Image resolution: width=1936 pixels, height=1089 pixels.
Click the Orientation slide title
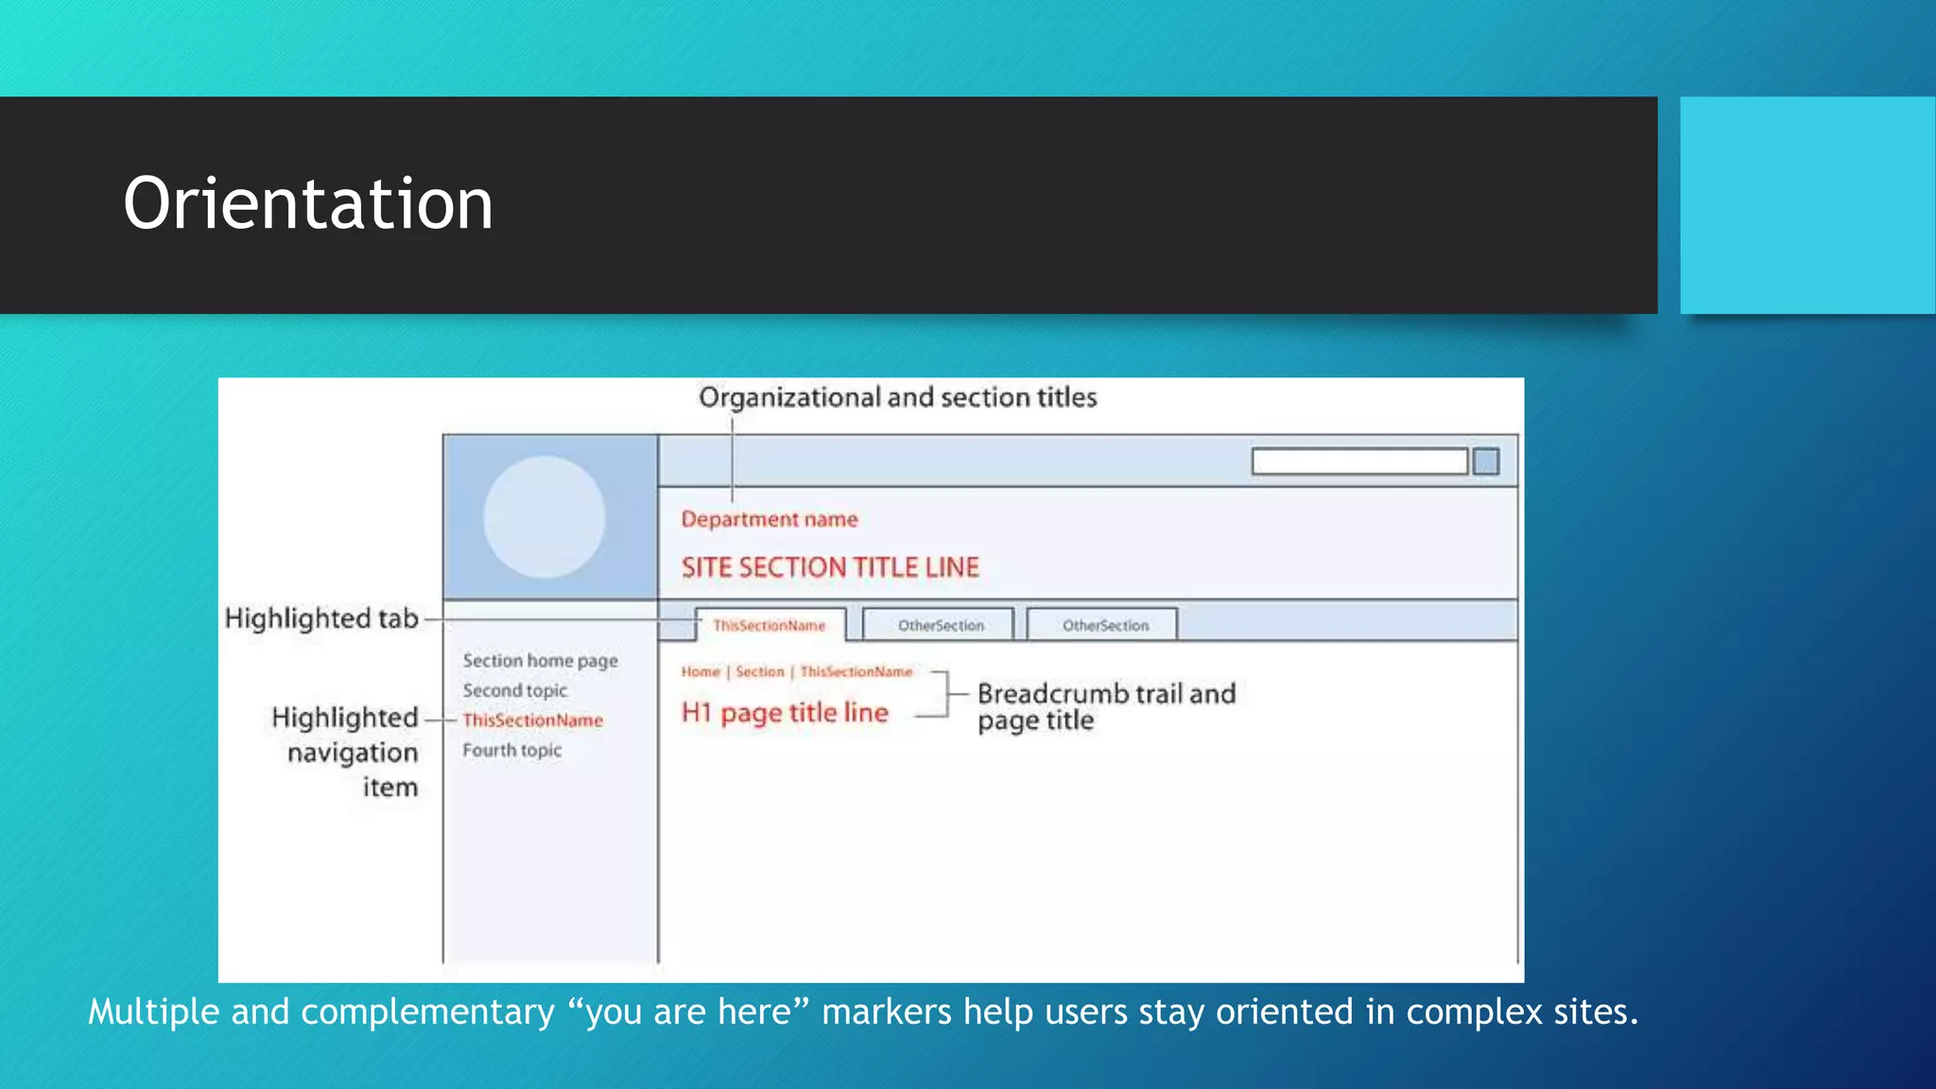(308, 203)
